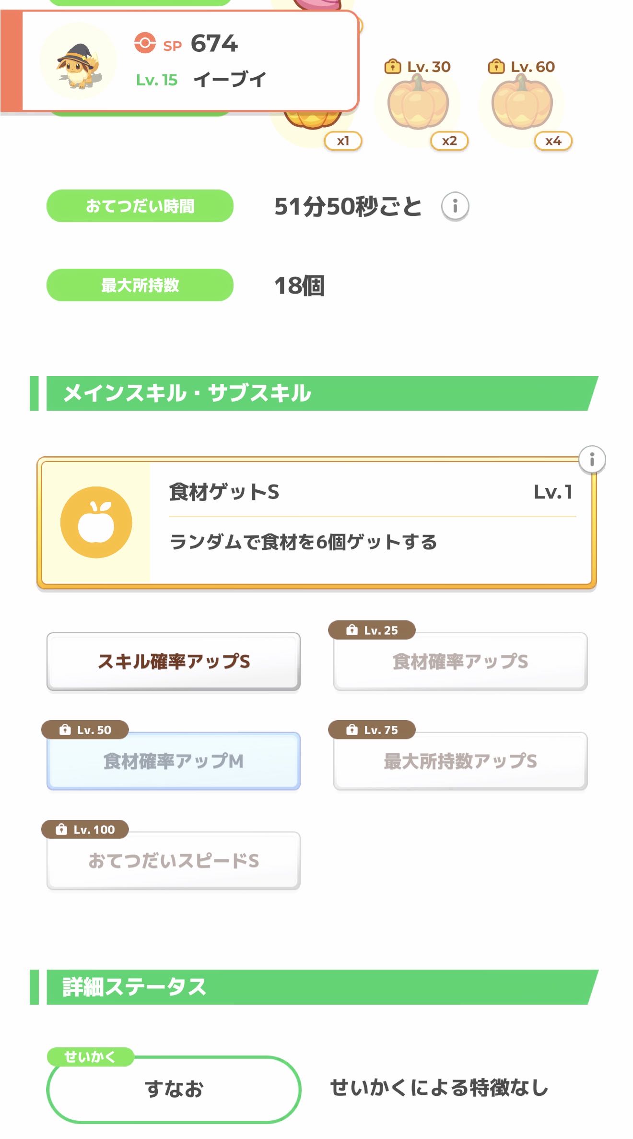The height and width of the screenshot is (1139, 633).
Task: Tap the おてつだい時間 green label
Action: pos(140,206)
